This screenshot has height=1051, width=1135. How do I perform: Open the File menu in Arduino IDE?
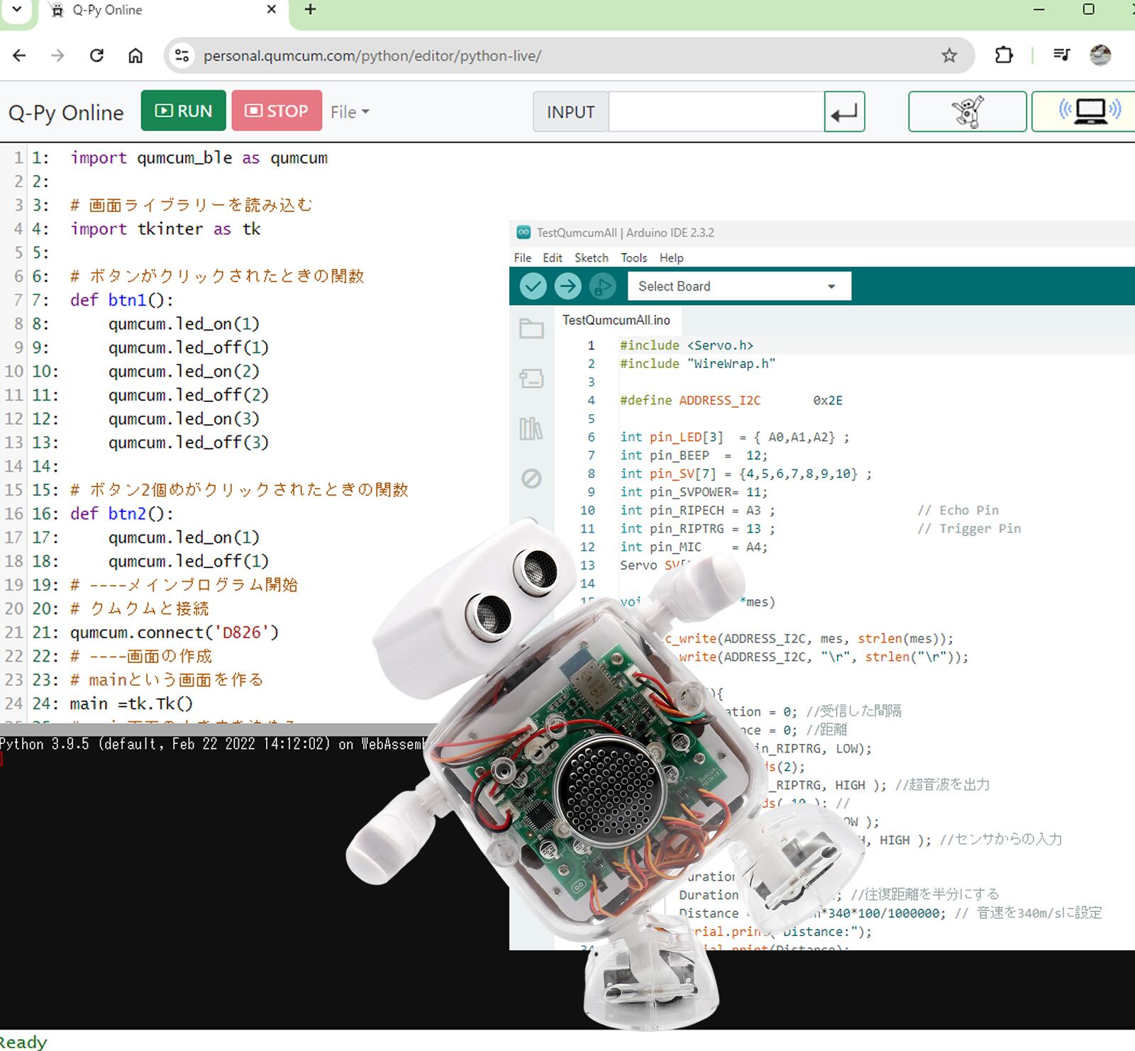click(523, 258)
